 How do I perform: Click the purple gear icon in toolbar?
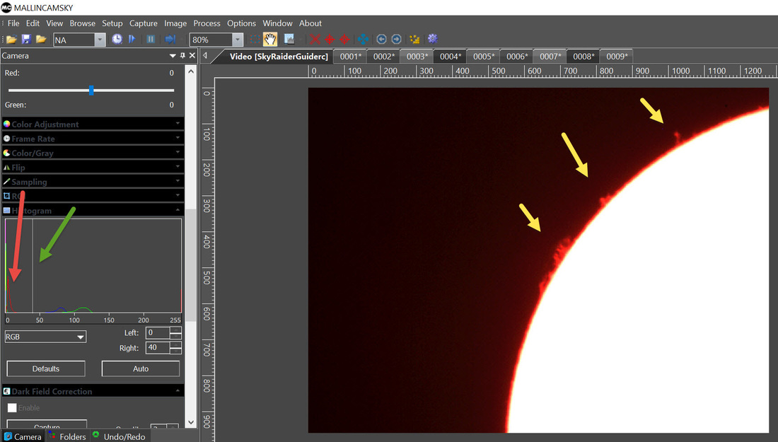[x=433, y=39]
